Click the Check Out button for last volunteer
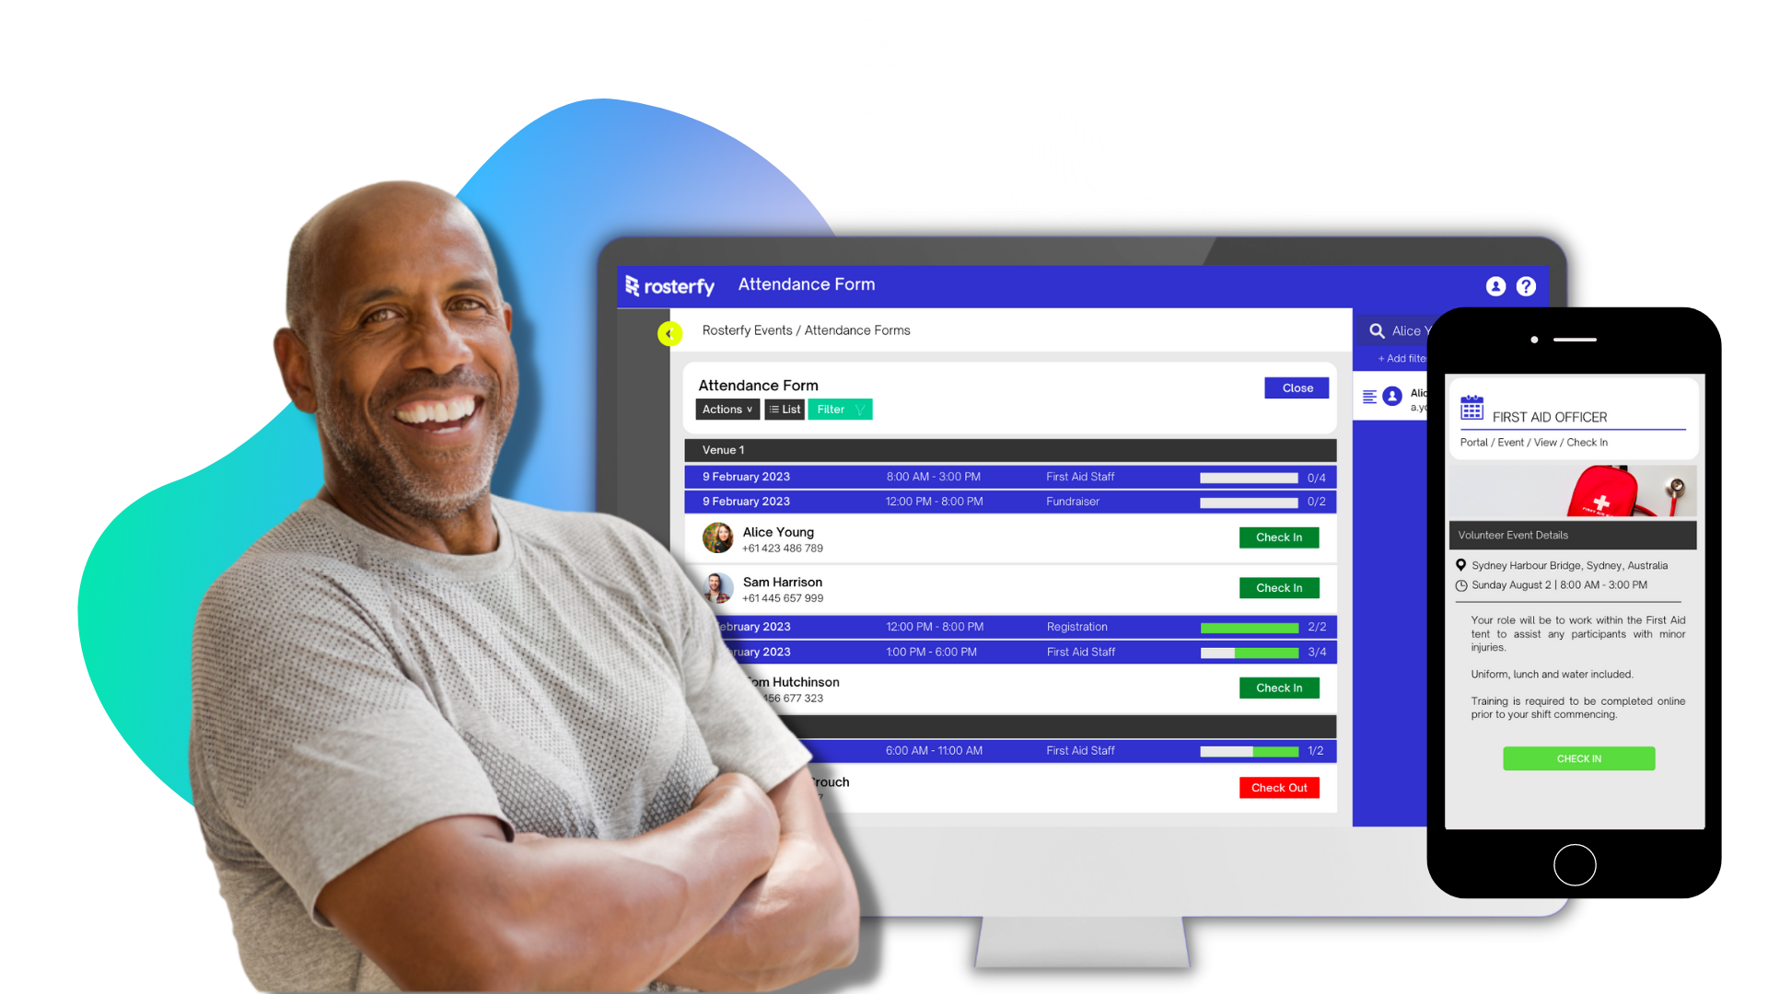The width and height of the screenshot is (1768, 994). pyautogui.click(x=1279, y=787)
